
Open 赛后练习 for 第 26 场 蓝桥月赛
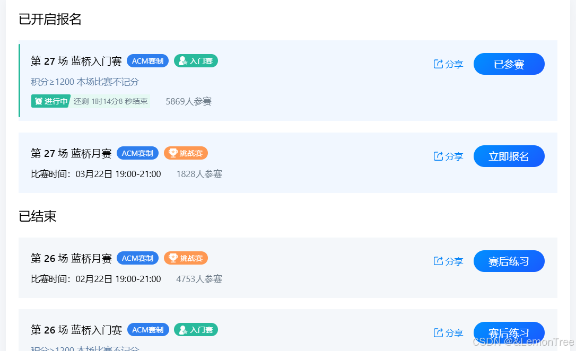(509, 261)
